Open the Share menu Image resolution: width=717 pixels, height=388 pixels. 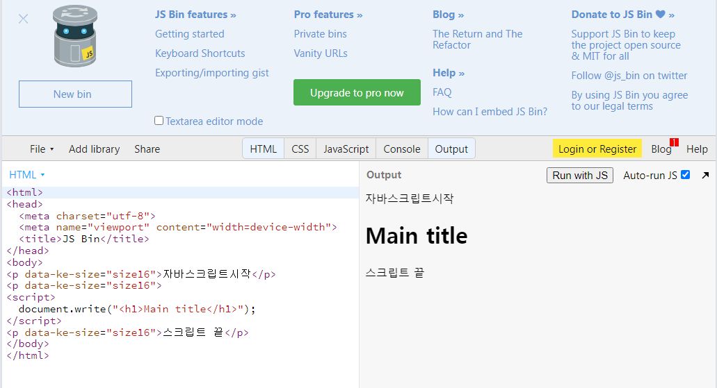click(147, 149)
